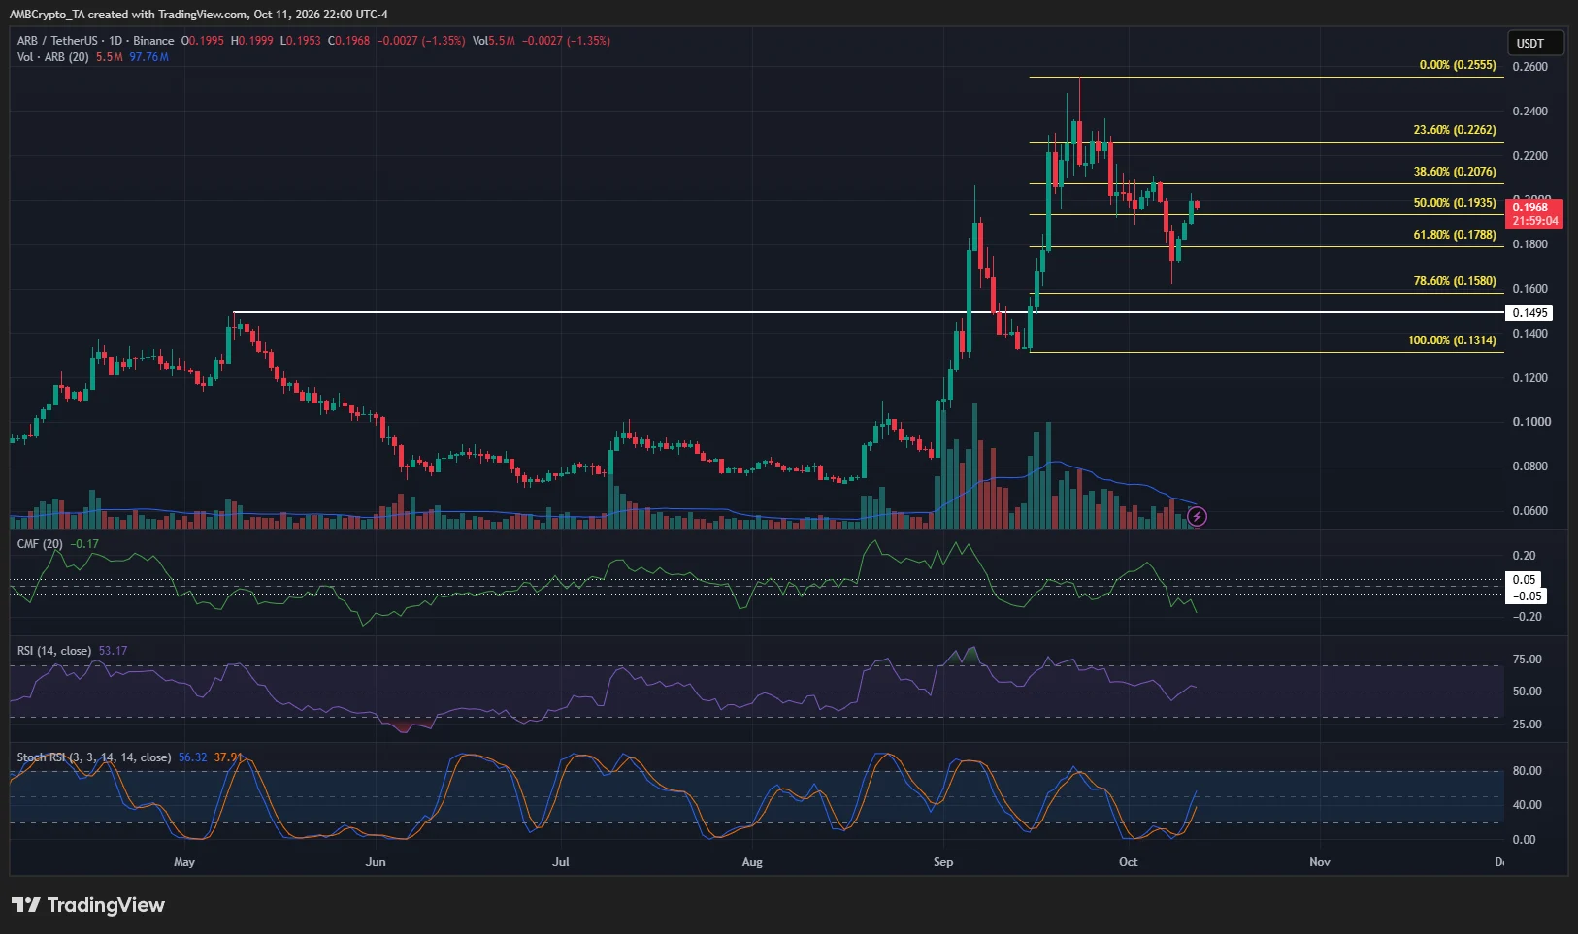This screenshot has height=934, width=1578.
Task: Click the high price H0.1999
Action: click(252, 41)
